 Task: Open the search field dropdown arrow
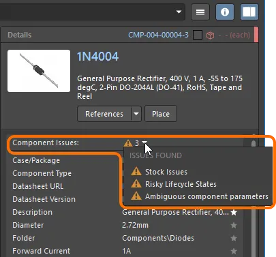click(179, 12)
